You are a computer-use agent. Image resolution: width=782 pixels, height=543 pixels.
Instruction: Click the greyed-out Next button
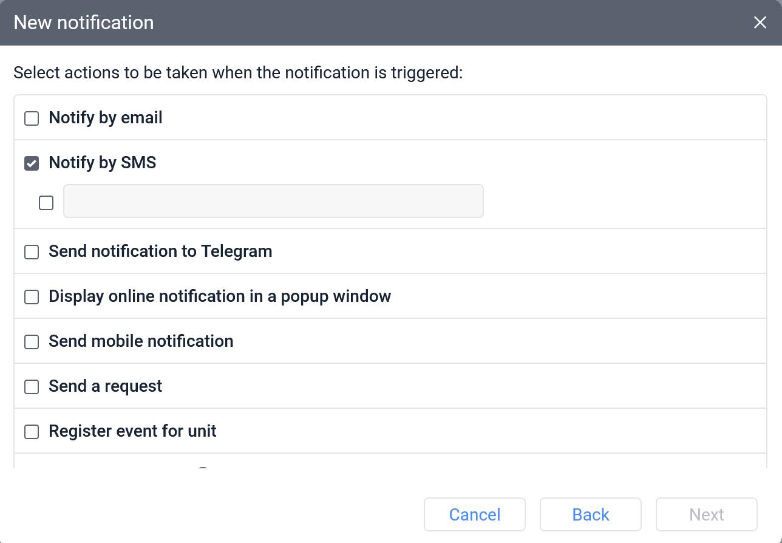click(706, 514)
